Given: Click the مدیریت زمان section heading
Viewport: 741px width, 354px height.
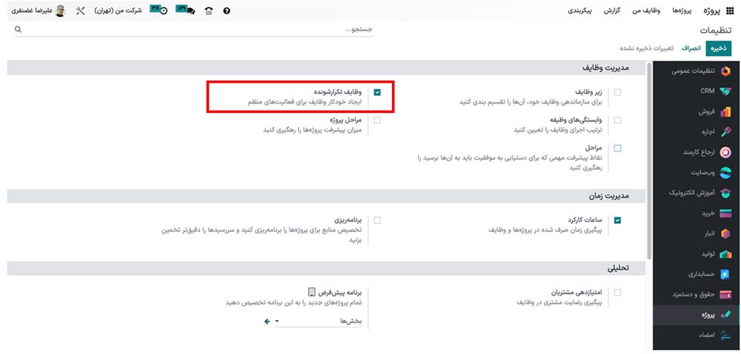Looking at the screenshot, I should click(609, 196).
